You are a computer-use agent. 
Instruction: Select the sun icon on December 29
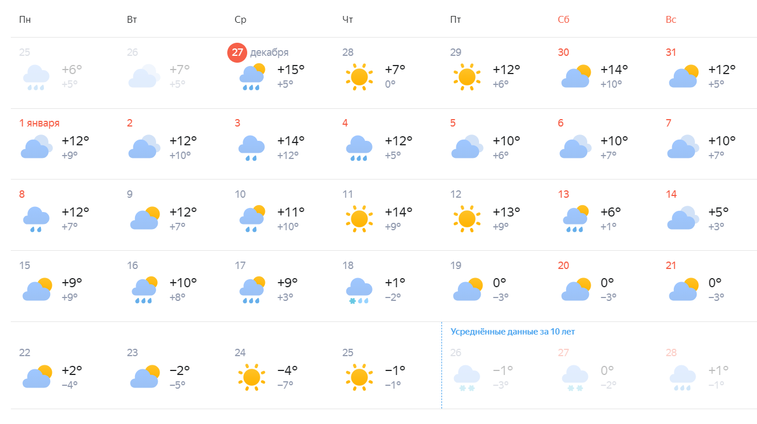[x=467, y=77]
